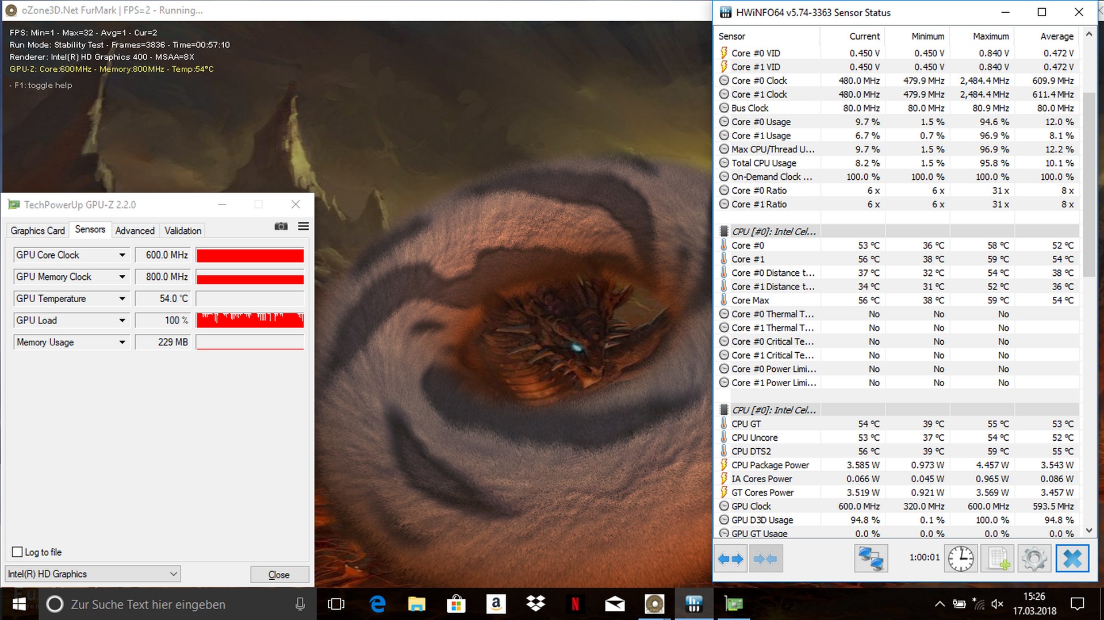Switch to GPU-Z in the taskbar
Viewport: 1104px width, 620px height.
(734, 604)
